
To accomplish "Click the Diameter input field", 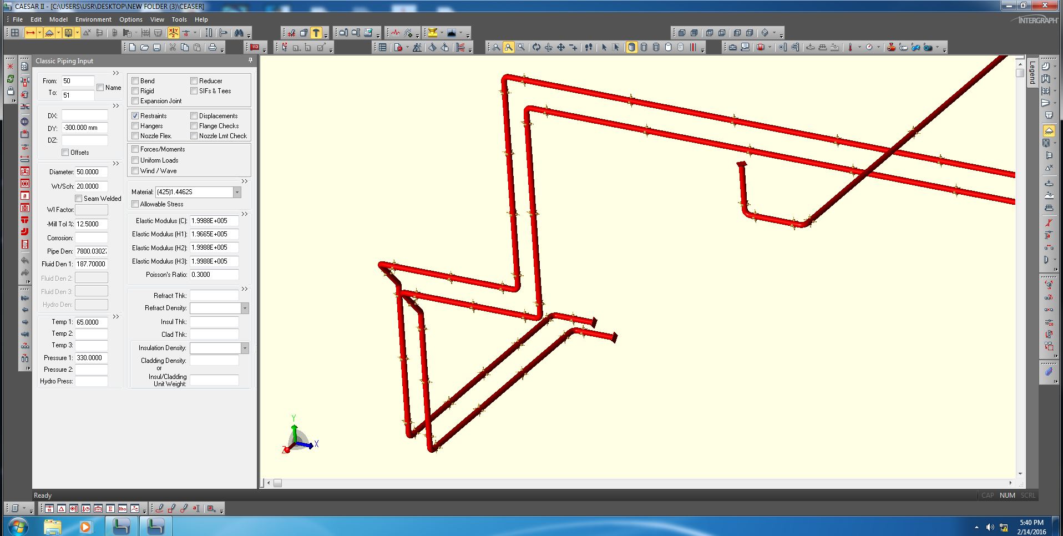I will pyautogui.click(x=92, y=172).
